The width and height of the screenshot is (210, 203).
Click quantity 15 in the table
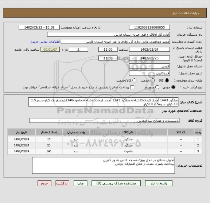49,139
